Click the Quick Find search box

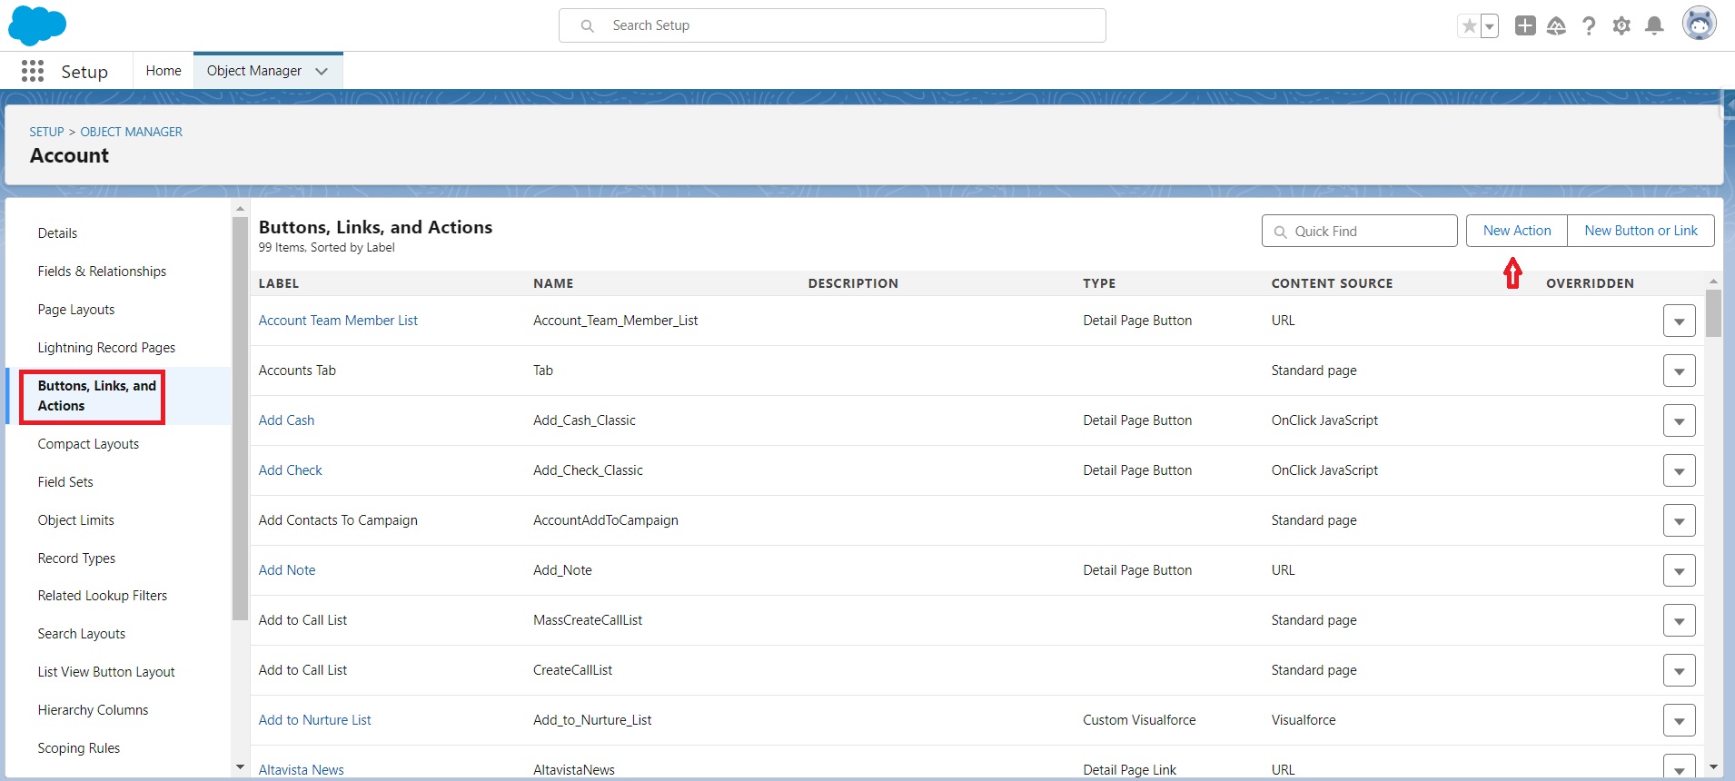click(1359, 231)
